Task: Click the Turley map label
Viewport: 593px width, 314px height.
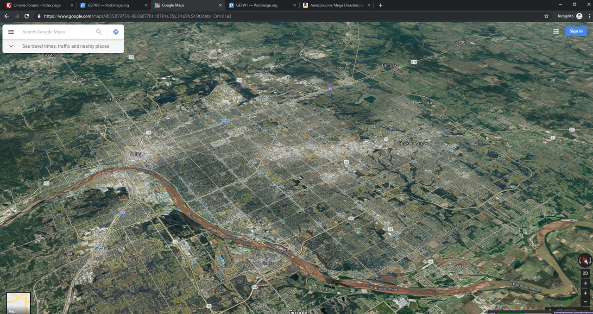Action: pos(114,99)
